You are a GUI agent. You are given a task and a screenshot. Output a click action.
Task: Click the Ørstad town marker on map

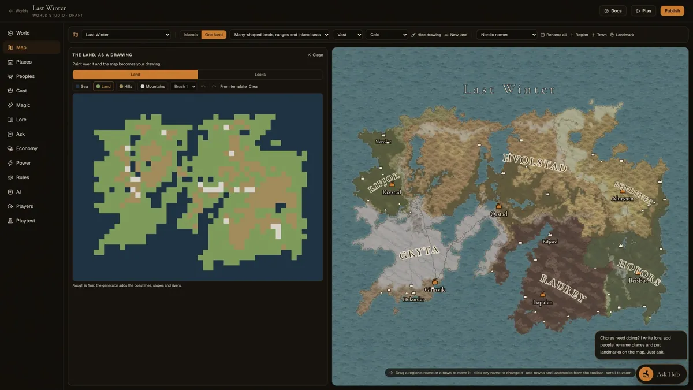click(498, 206)
